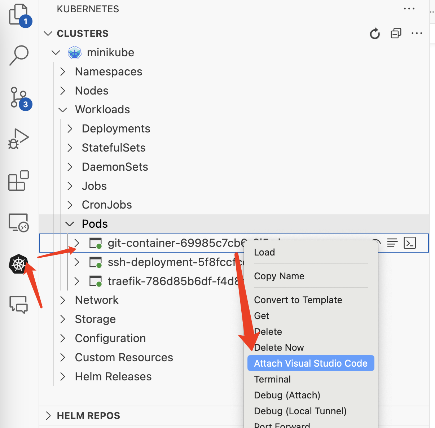Open the Remote Explorer view
The height and width of the screenshot is (428, 435).
[x=18, y=222]
